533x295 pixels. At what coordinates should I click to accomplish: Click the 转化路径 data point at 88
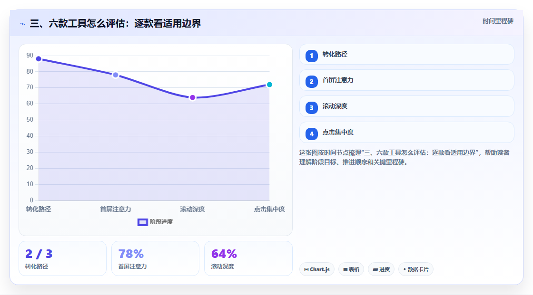coord(39,59)
